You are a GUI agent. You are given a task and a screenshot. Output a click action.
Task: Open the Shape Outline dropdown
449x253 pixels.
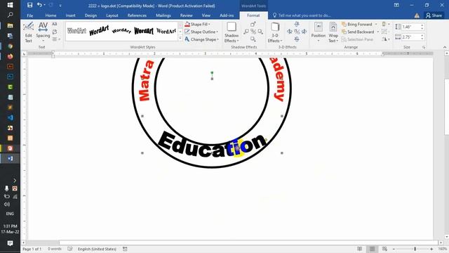click(202, 32)
